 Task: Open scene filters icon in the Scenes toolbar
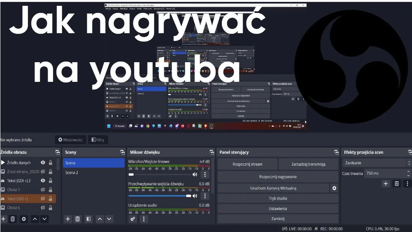point(88,219)
